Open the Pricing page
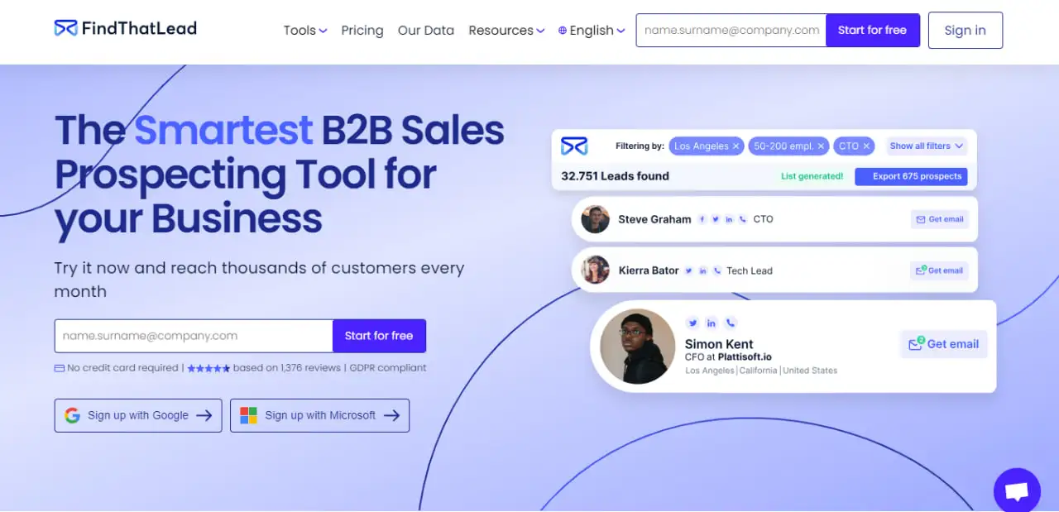Viewport: 1059px width, 512px height. pyautogui.click(x=362, y=31)
